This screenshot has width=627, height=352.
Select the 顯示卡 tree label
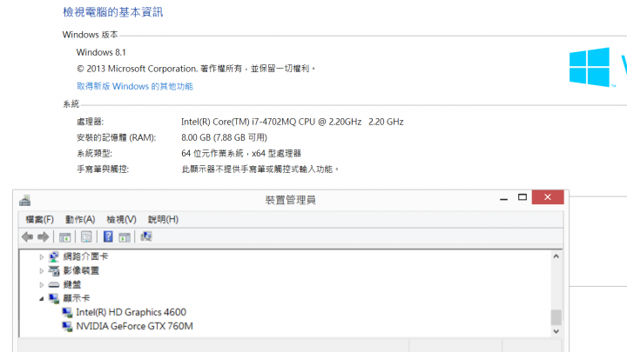(x=77, y=298)
